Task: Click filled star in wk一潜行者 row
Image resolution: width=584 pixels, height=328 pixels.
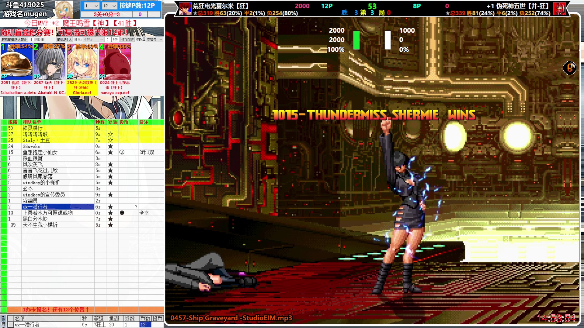Action: (x=110, y=207)
